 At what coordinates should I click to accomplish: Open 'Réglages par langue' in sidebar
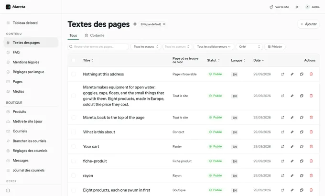[31, 72]
